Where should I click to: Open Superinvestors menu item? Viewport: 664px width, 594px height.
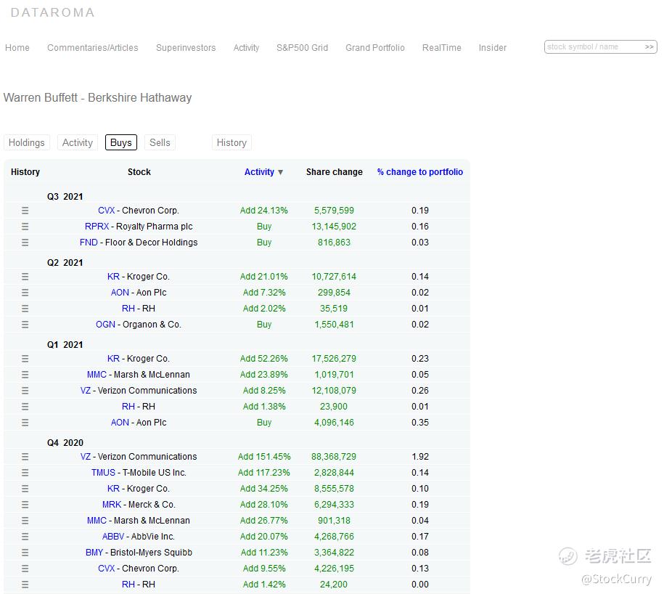[186, 48]
